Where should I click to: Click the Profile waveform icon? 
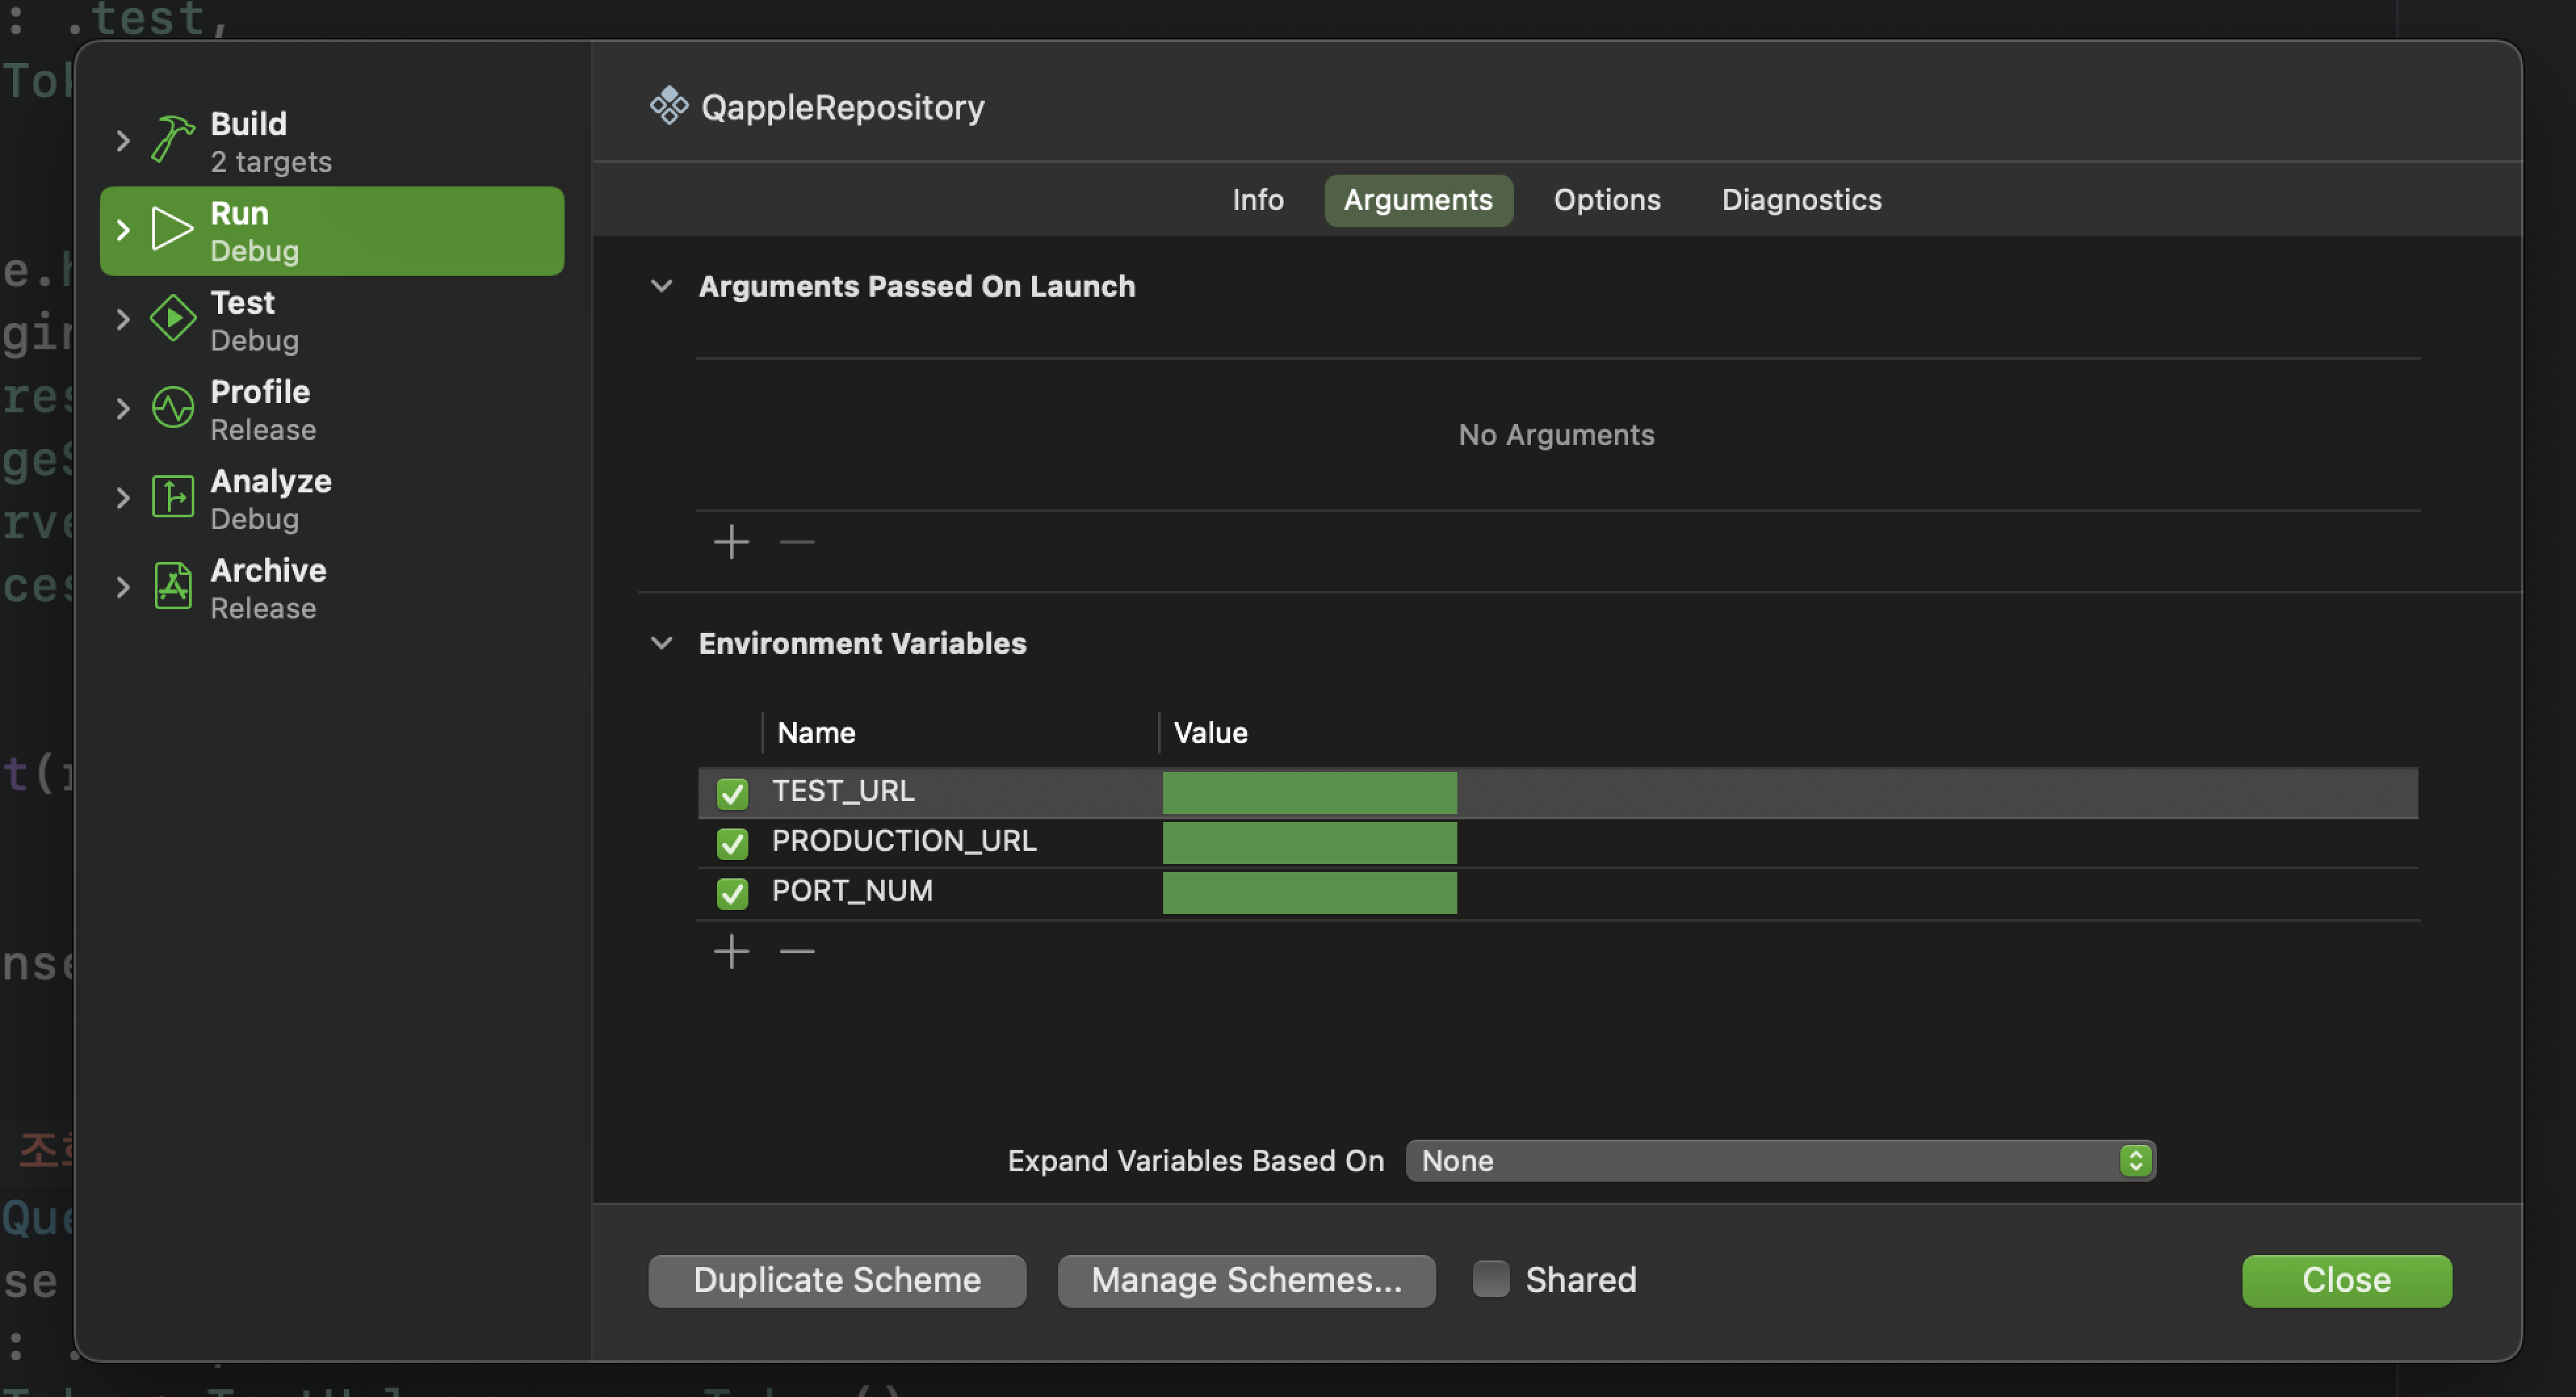(172, 408)
